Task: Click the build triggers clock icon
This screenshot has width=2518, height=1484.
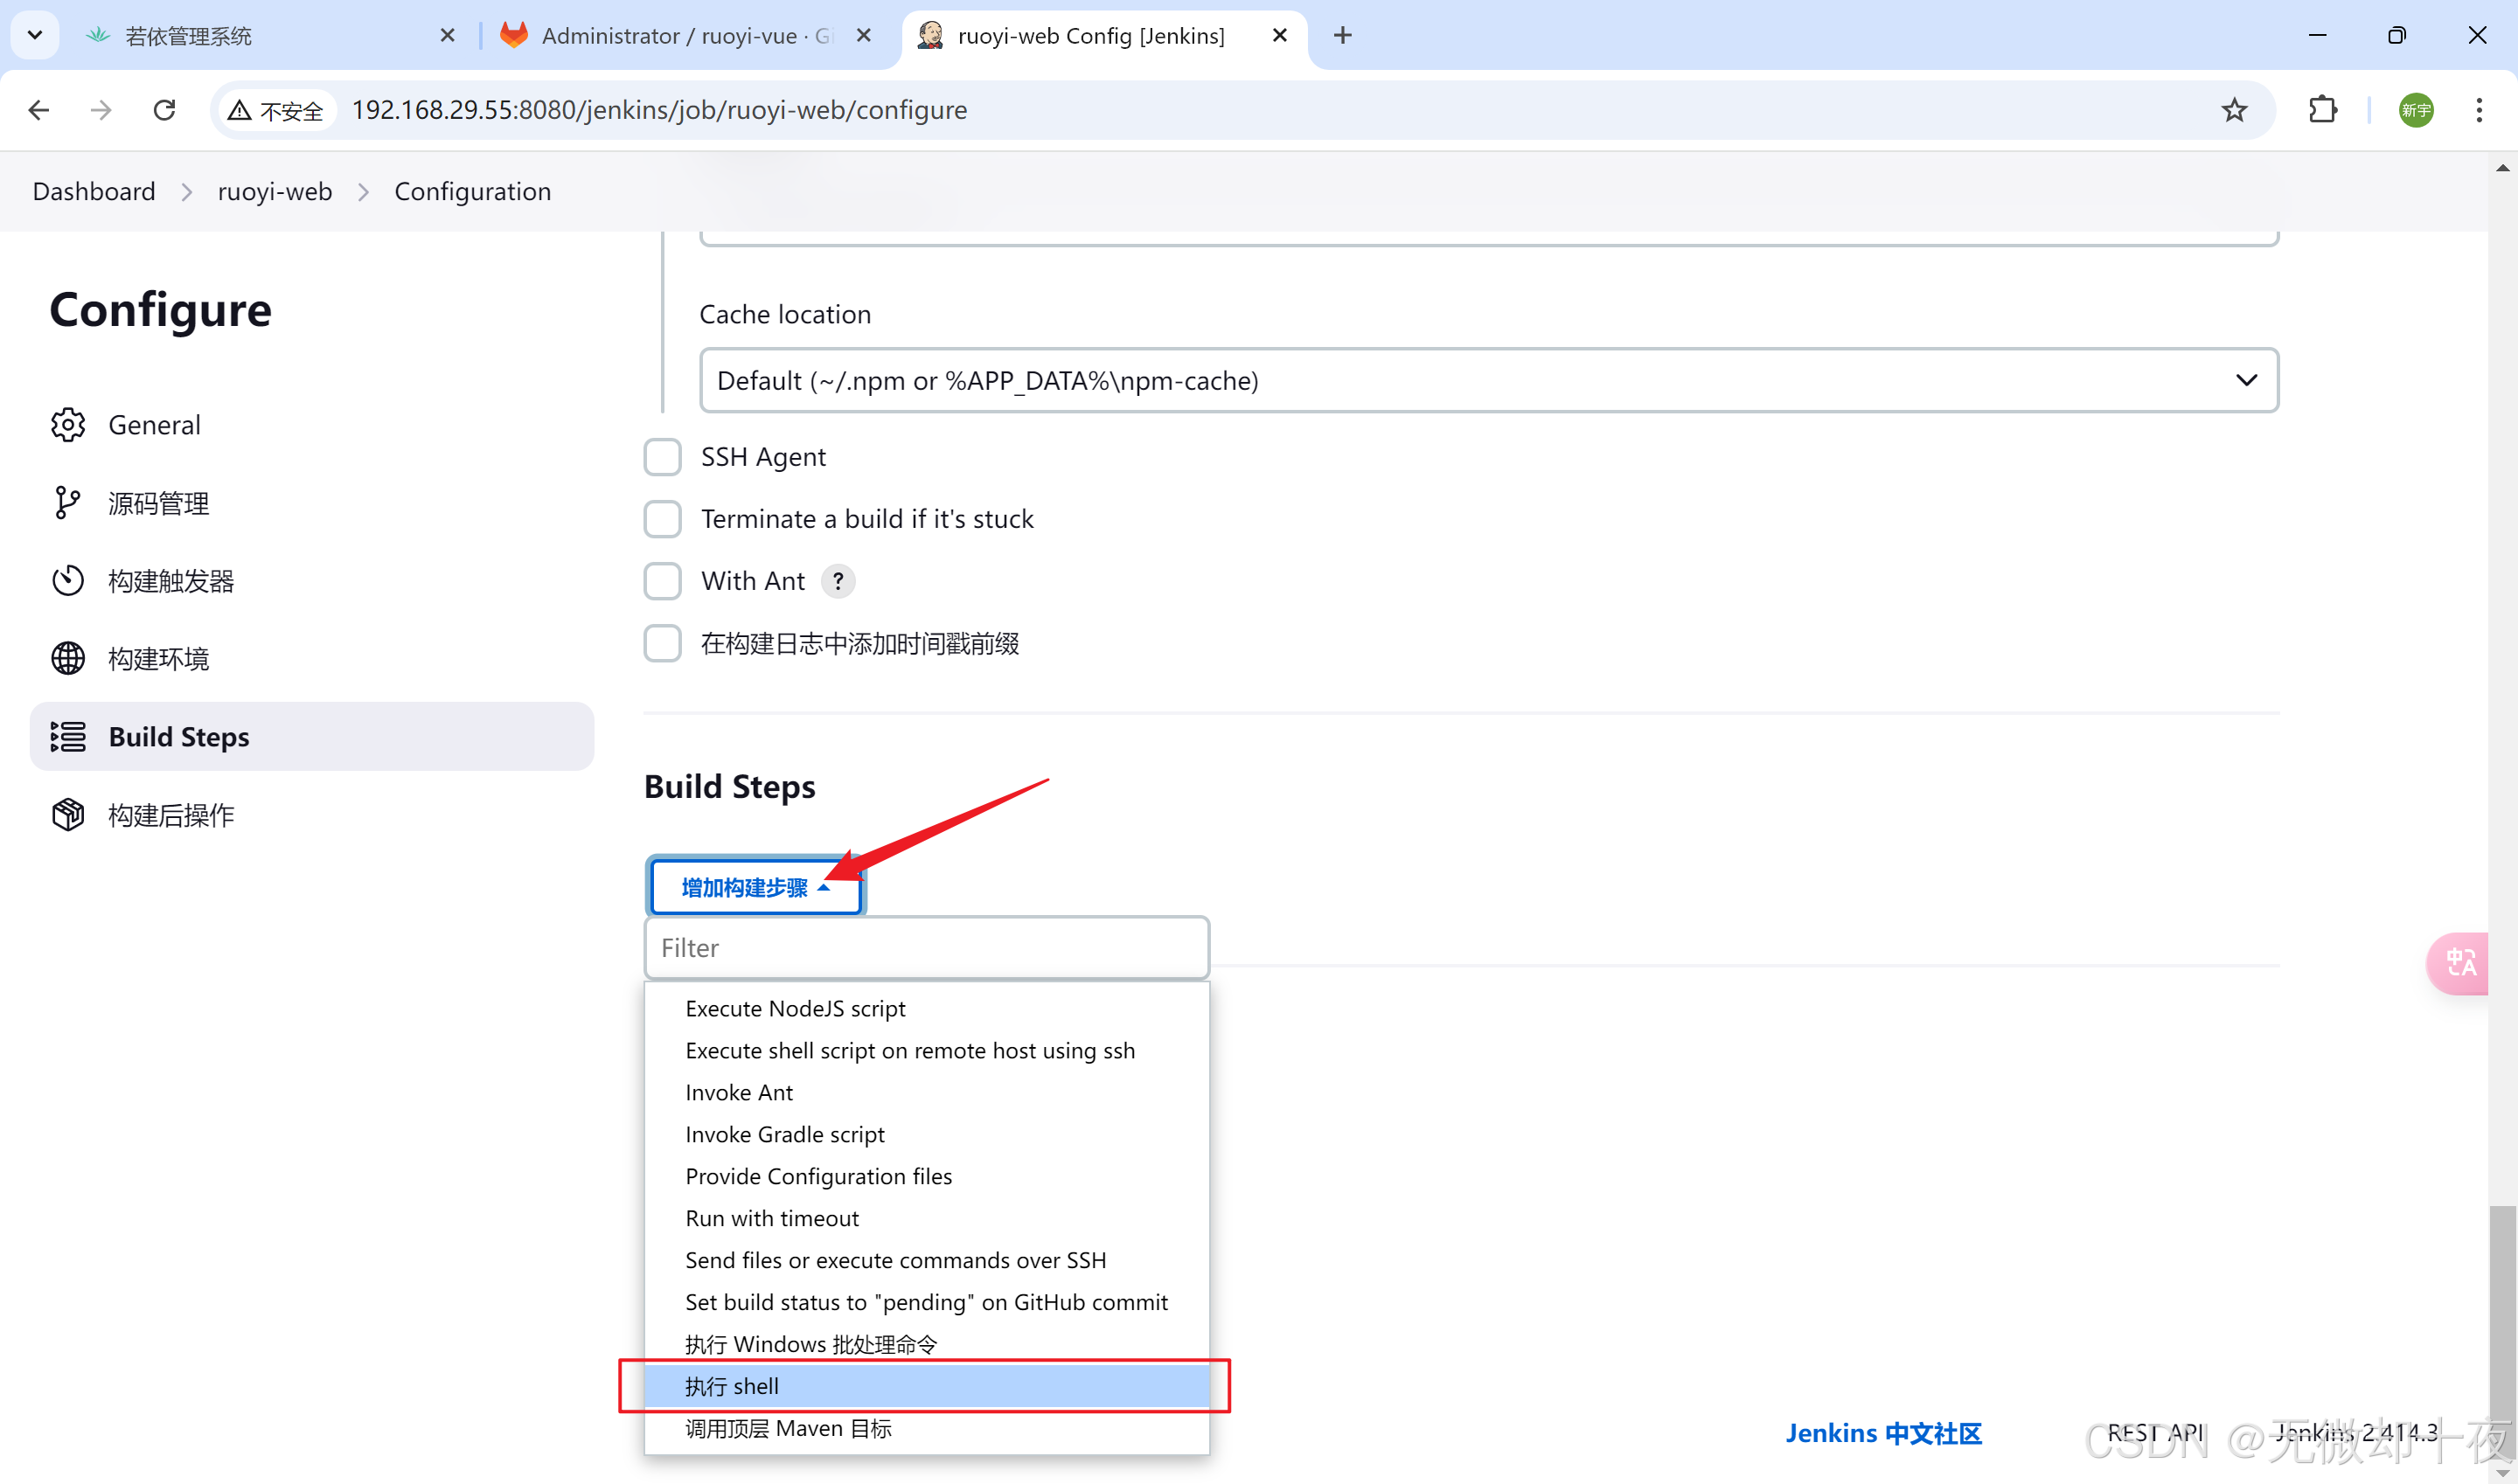Action: click(x=68, y=581)
